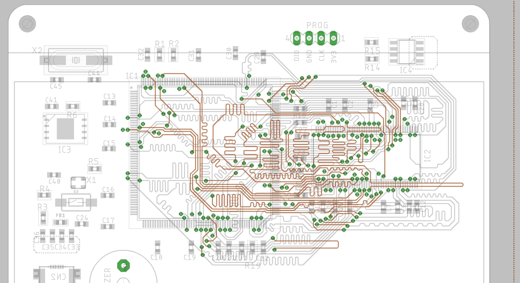Select capacitor C17 footprint
Screen dimensions: 520x283
107,227
